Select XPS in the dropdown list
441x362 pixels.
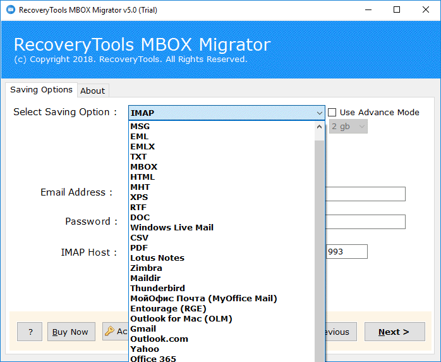point(222,197)
